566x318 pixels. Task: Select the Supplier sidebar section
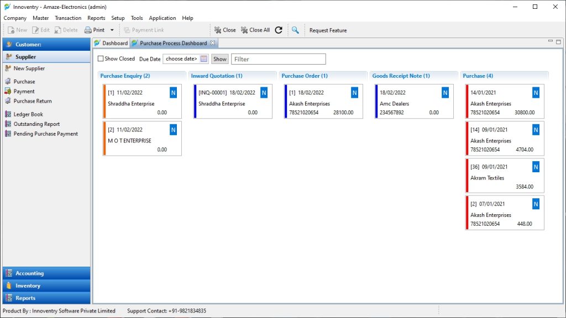coord(46,57)
